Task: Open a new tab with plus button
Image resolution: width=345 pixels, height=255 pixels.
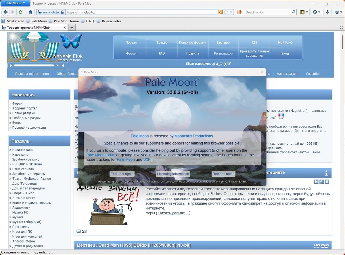Action: click(72, 28)
